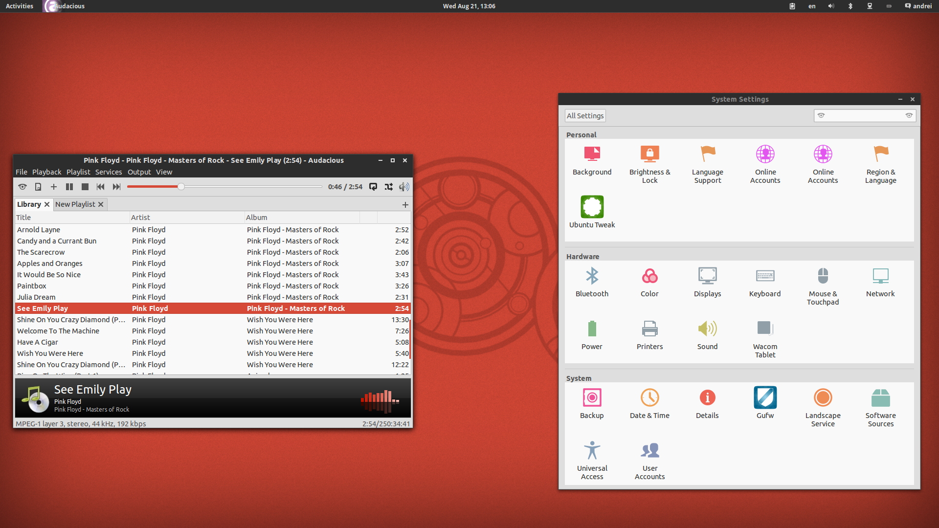Open Mouse & Touchpad settings

click(x=823, y=286)
